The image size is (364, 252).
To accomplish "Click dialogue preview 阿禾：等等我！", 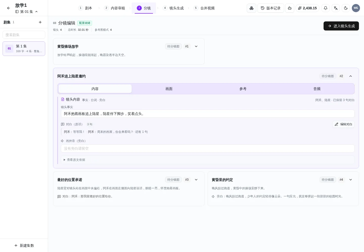I will tap(74, 132).
